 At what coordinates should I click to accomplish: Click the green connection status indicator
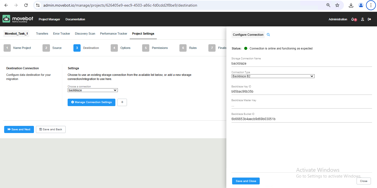click(x=246, y=48)
